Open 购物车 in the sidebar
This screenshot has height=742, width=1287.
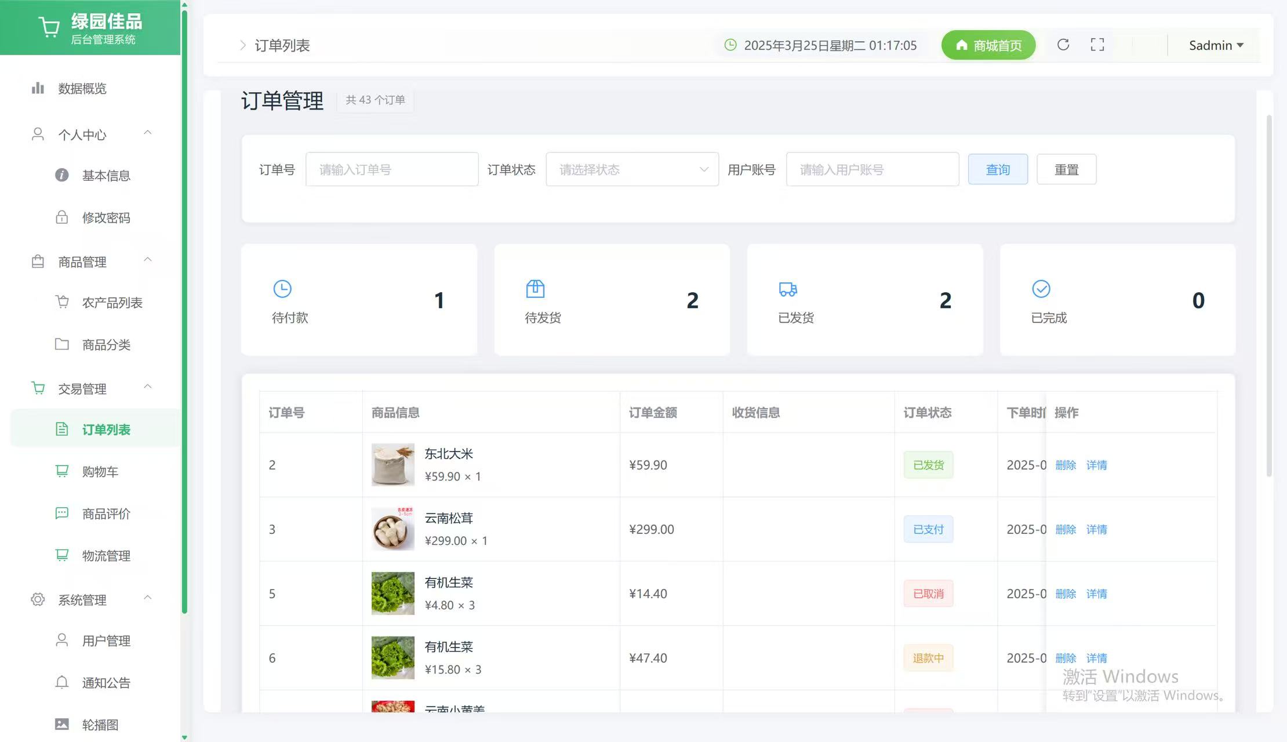(x=95, y=471)
